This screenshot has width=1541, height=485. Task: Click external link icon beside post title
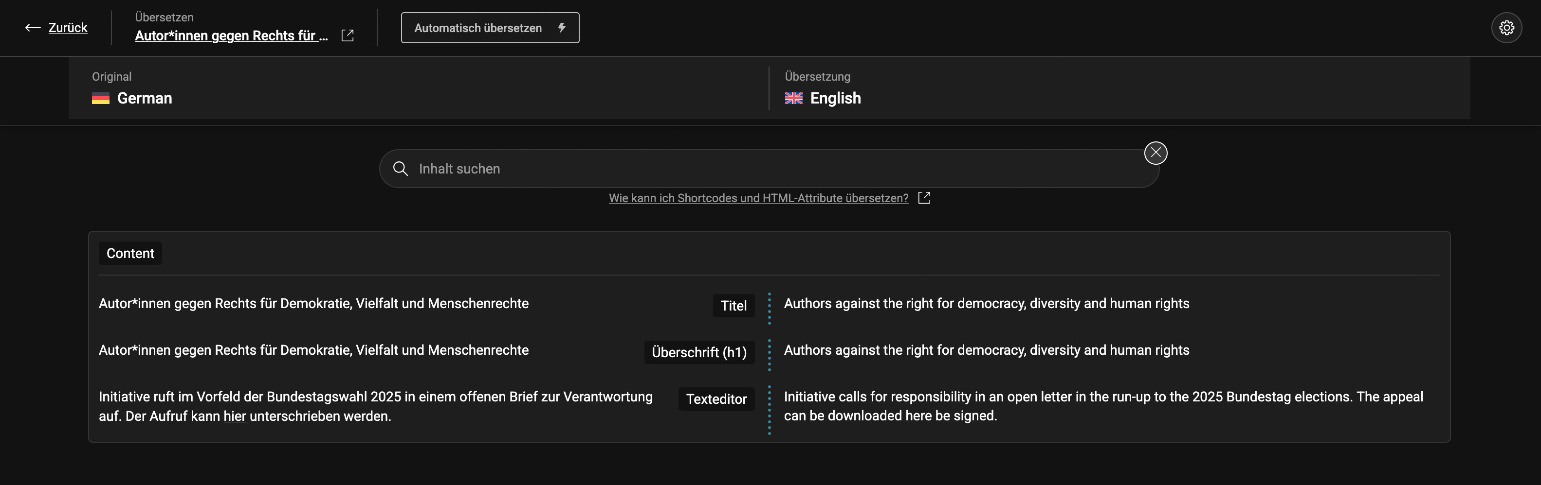pyautogui.click(x=348, y=36)
